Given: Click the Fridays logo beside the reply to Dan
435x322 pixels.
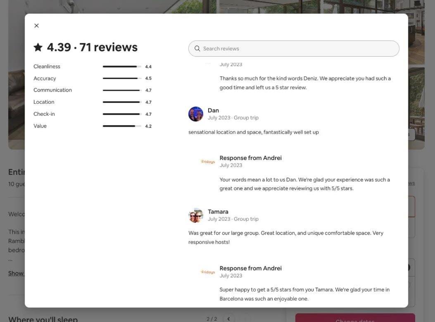Looking at the screenshot, I should point(208,162).
